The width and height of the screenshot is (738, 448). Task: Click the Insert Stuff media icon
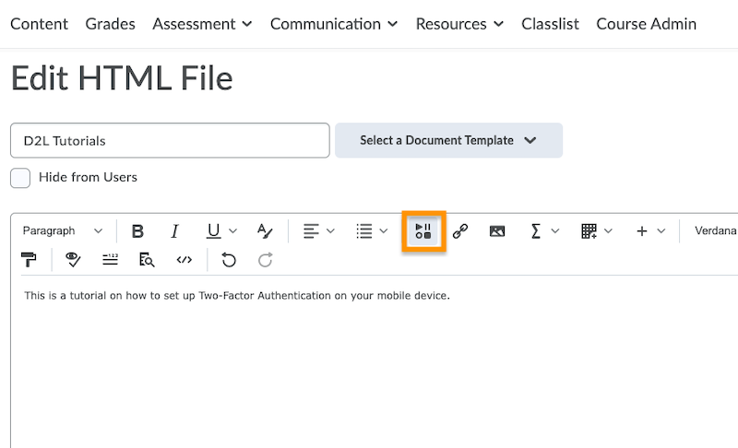tap(424, 231)
